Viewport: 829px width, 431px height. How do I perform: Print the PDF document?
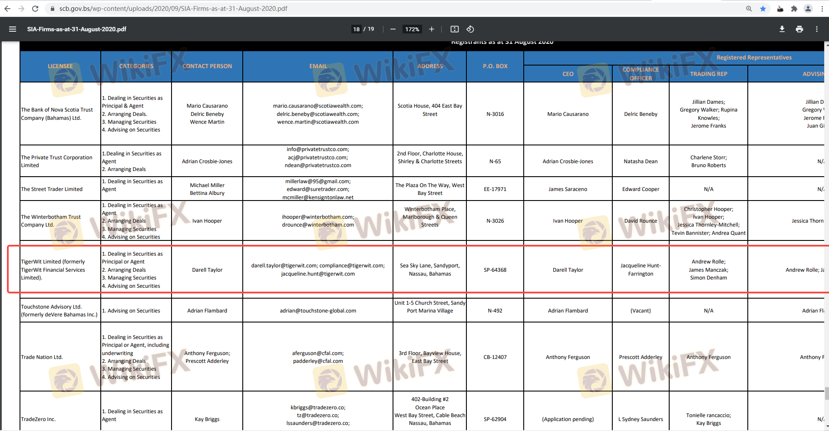click(x=799, y=29)
